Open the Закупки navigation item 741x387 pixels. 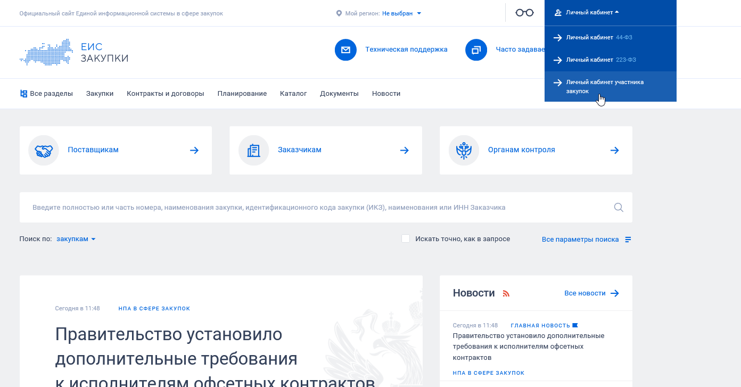(100, 94)
